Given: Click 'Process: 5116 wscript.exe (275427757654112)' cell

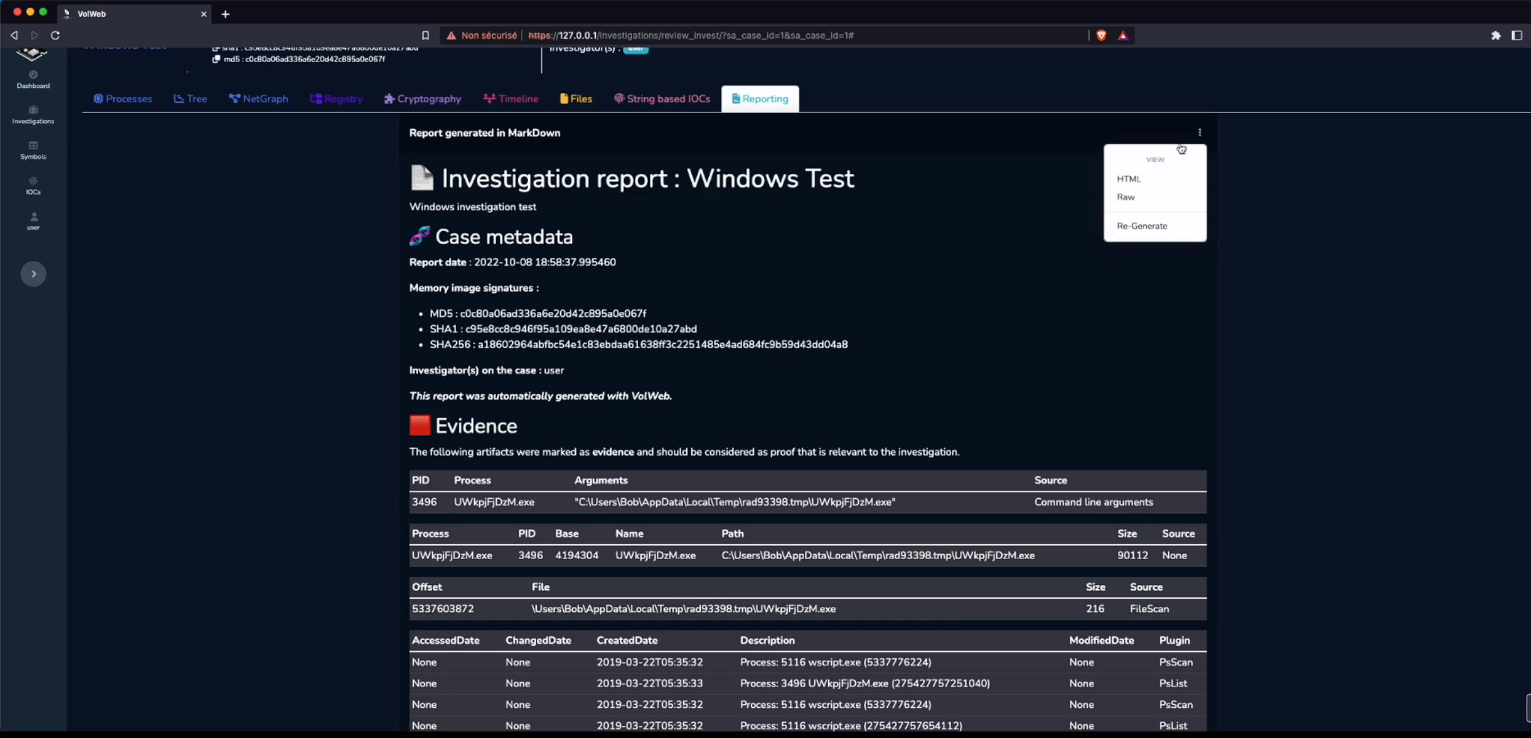Looking at the screenshot, I should 851,726.
